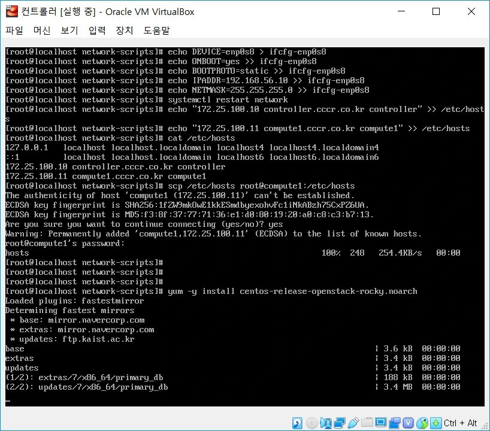
Task: Click '172.25.100.11 compute1.cccr.co.kr compute1' output line
Action: (105, 177)
